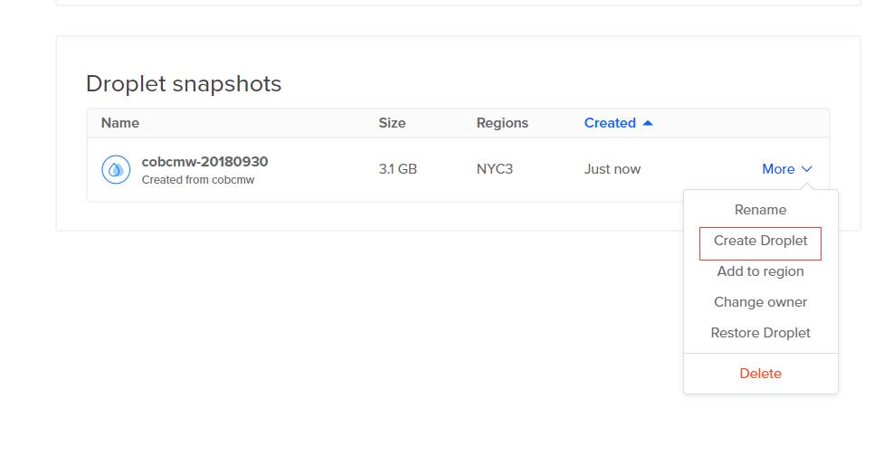Click the Droplet snapshots heading
Image resolution: width=884 pixels, height=465 pixels.
[x=184, y=84]
